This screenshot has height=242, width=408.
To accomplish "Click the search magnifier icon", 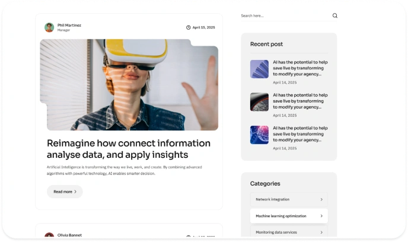I will coord(335,15).
